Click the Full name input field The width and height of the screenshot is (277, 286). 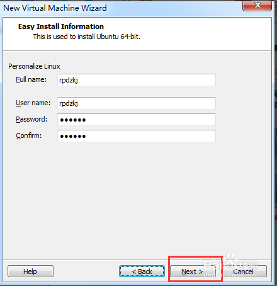(137, 80)
